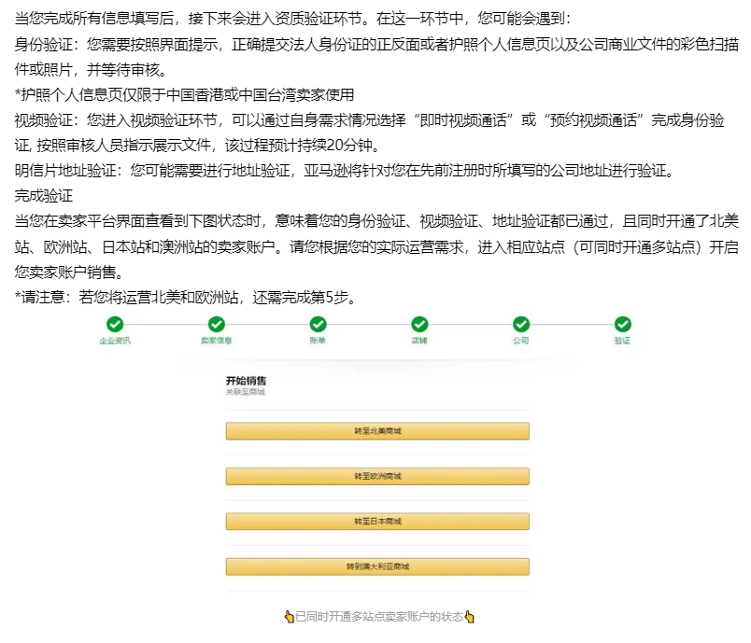Click the 转至日本商城 button

[377, 521]
